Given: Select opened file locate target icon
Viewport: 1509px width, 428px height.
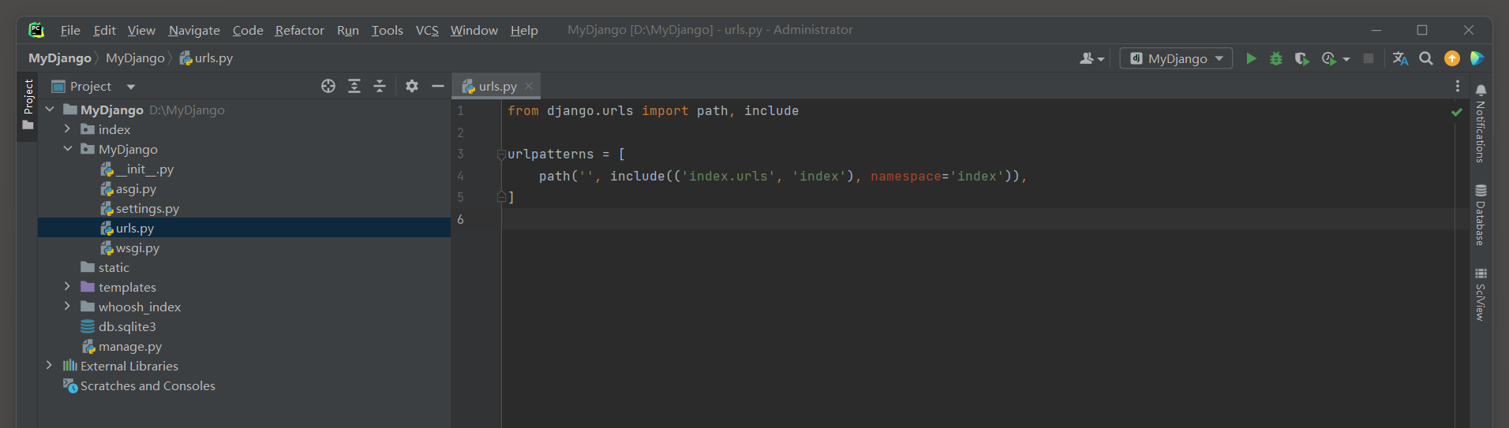Looking at the screenshot, I should (328, 86).
